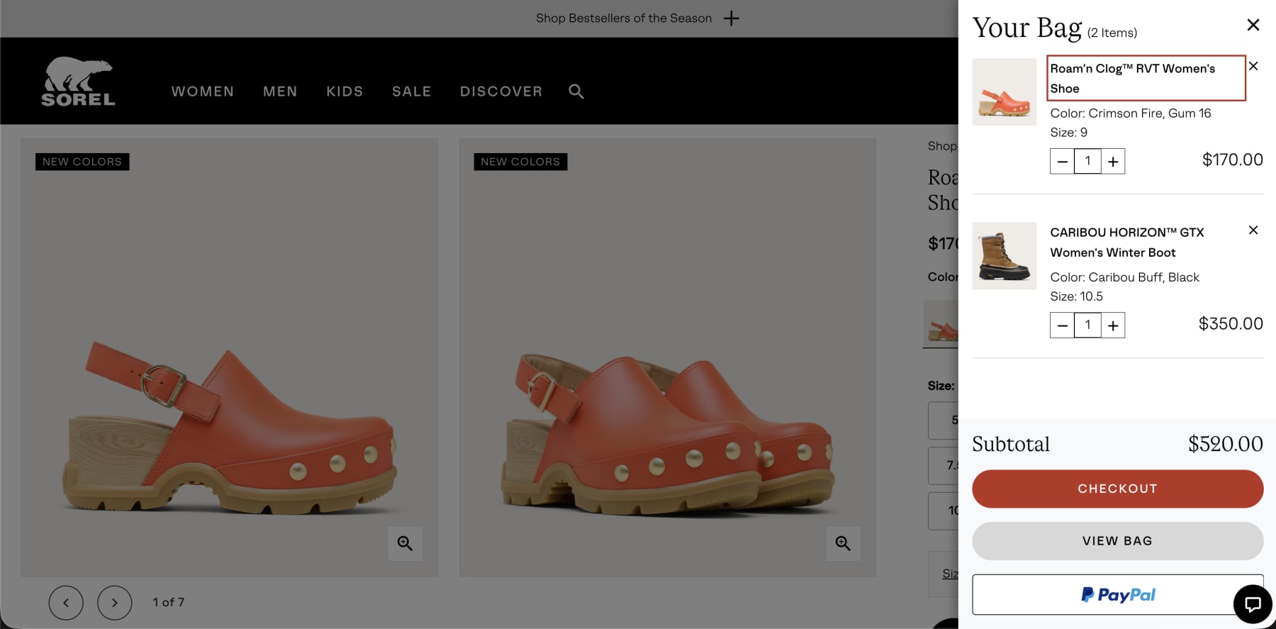1276x629 pixels.
Task: Open the Women menu
Action: pyautogui.click(x=203, y=91)
